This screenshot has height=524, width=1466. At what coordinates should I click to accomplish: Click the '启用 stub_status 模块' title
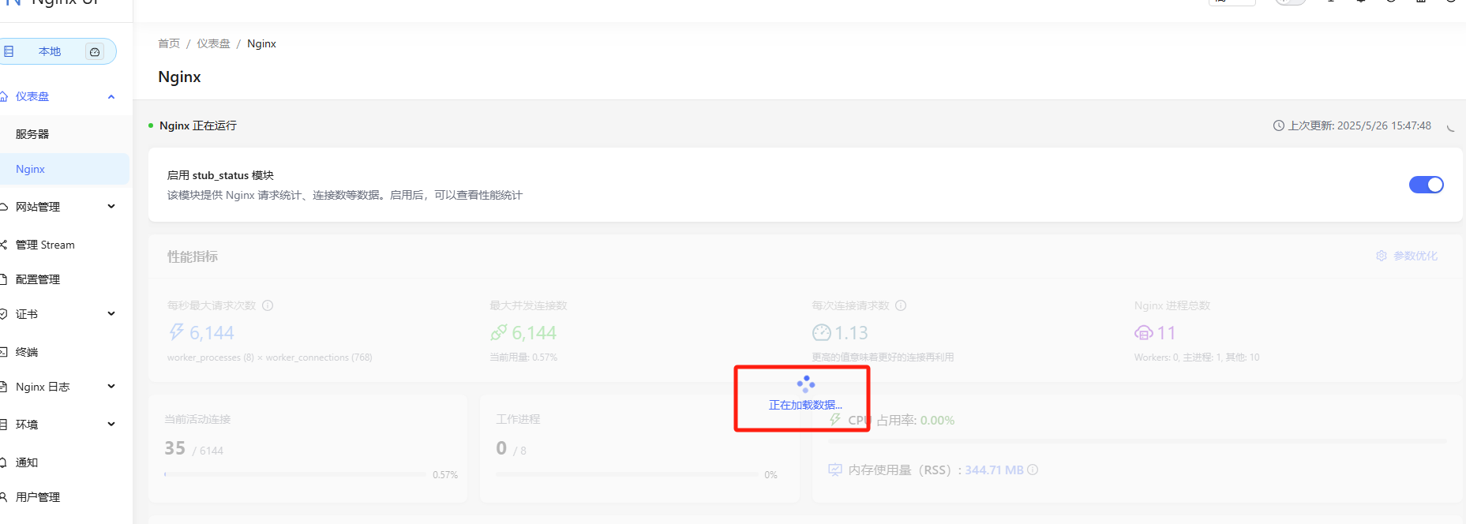click(x=220, y=175)
